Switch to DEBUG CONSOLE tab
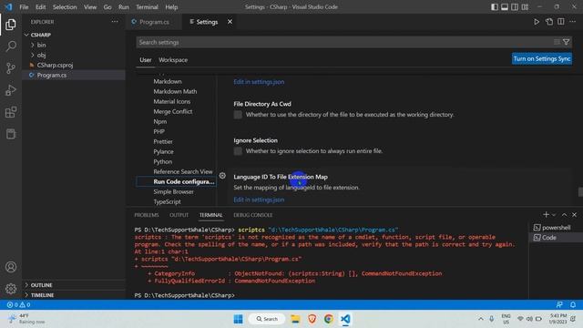 (x=253, y=215)
